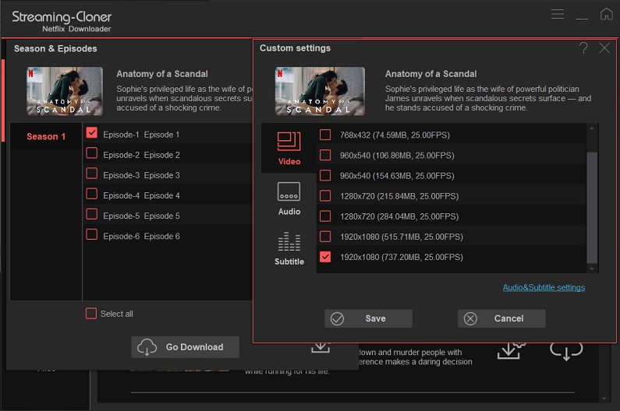Click the Save button

click(x=368, y=318)
